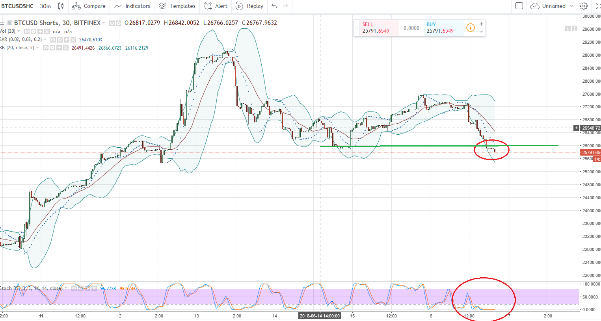
Task: Decrease order quantity with minus stepper
Action: tap(482, 32)
